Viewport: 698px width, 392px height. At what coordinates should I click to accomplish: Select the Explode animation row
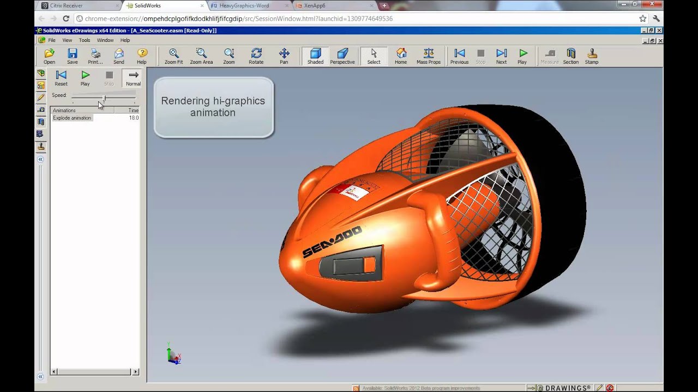click(x=95, y=118)
